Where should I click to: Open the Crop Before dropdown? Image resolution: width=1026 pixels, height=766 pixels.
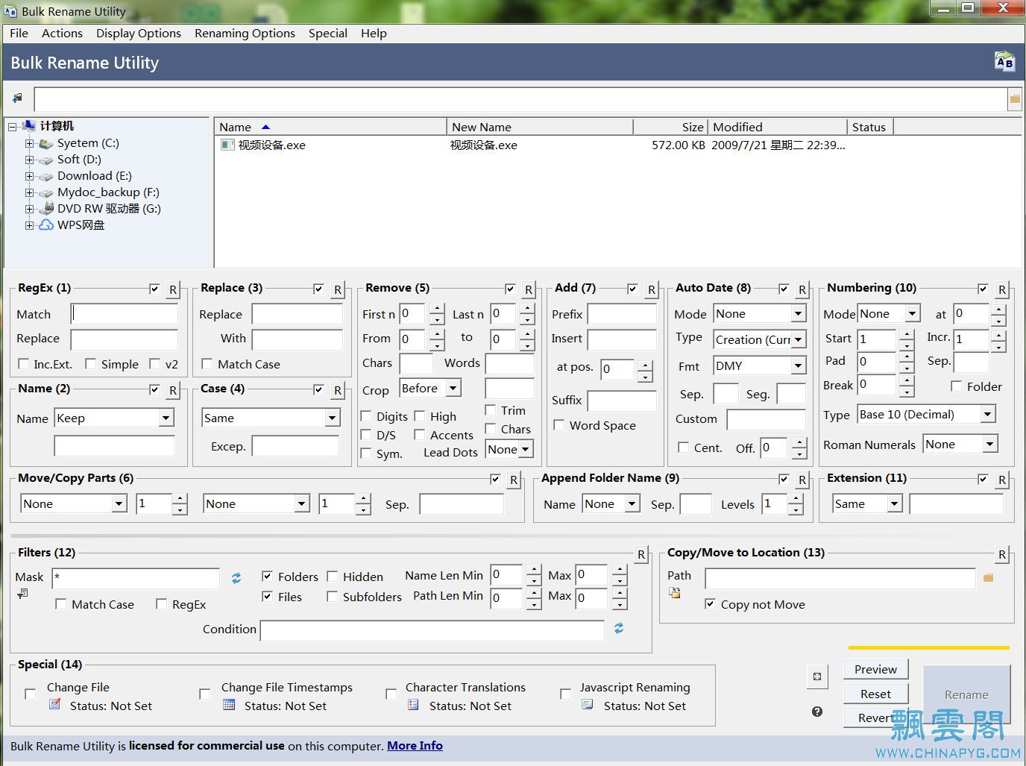(x=453, y=388)
